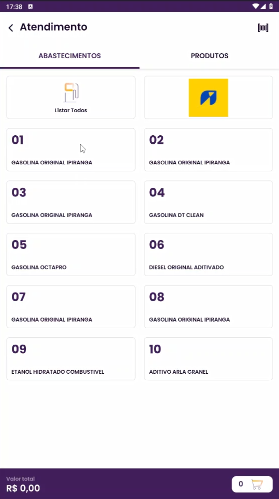The width and height of the screenshot is (279, 499).
Task: Open the barcode scanner icon
Action: click(263, 28)
